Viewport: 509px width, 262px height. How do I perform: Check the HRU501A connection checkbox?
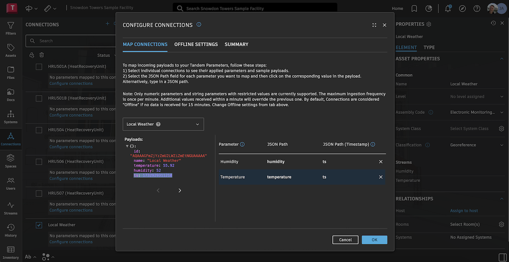tap(39, 66)
